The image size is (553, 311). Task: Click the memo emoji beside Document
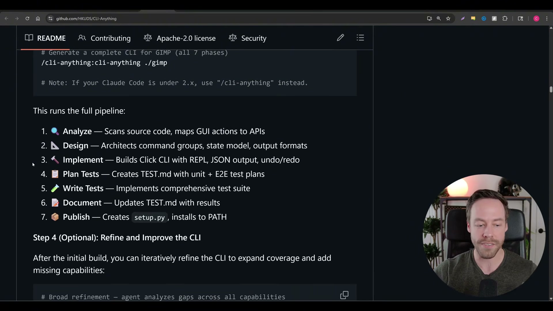click(55, 203)
